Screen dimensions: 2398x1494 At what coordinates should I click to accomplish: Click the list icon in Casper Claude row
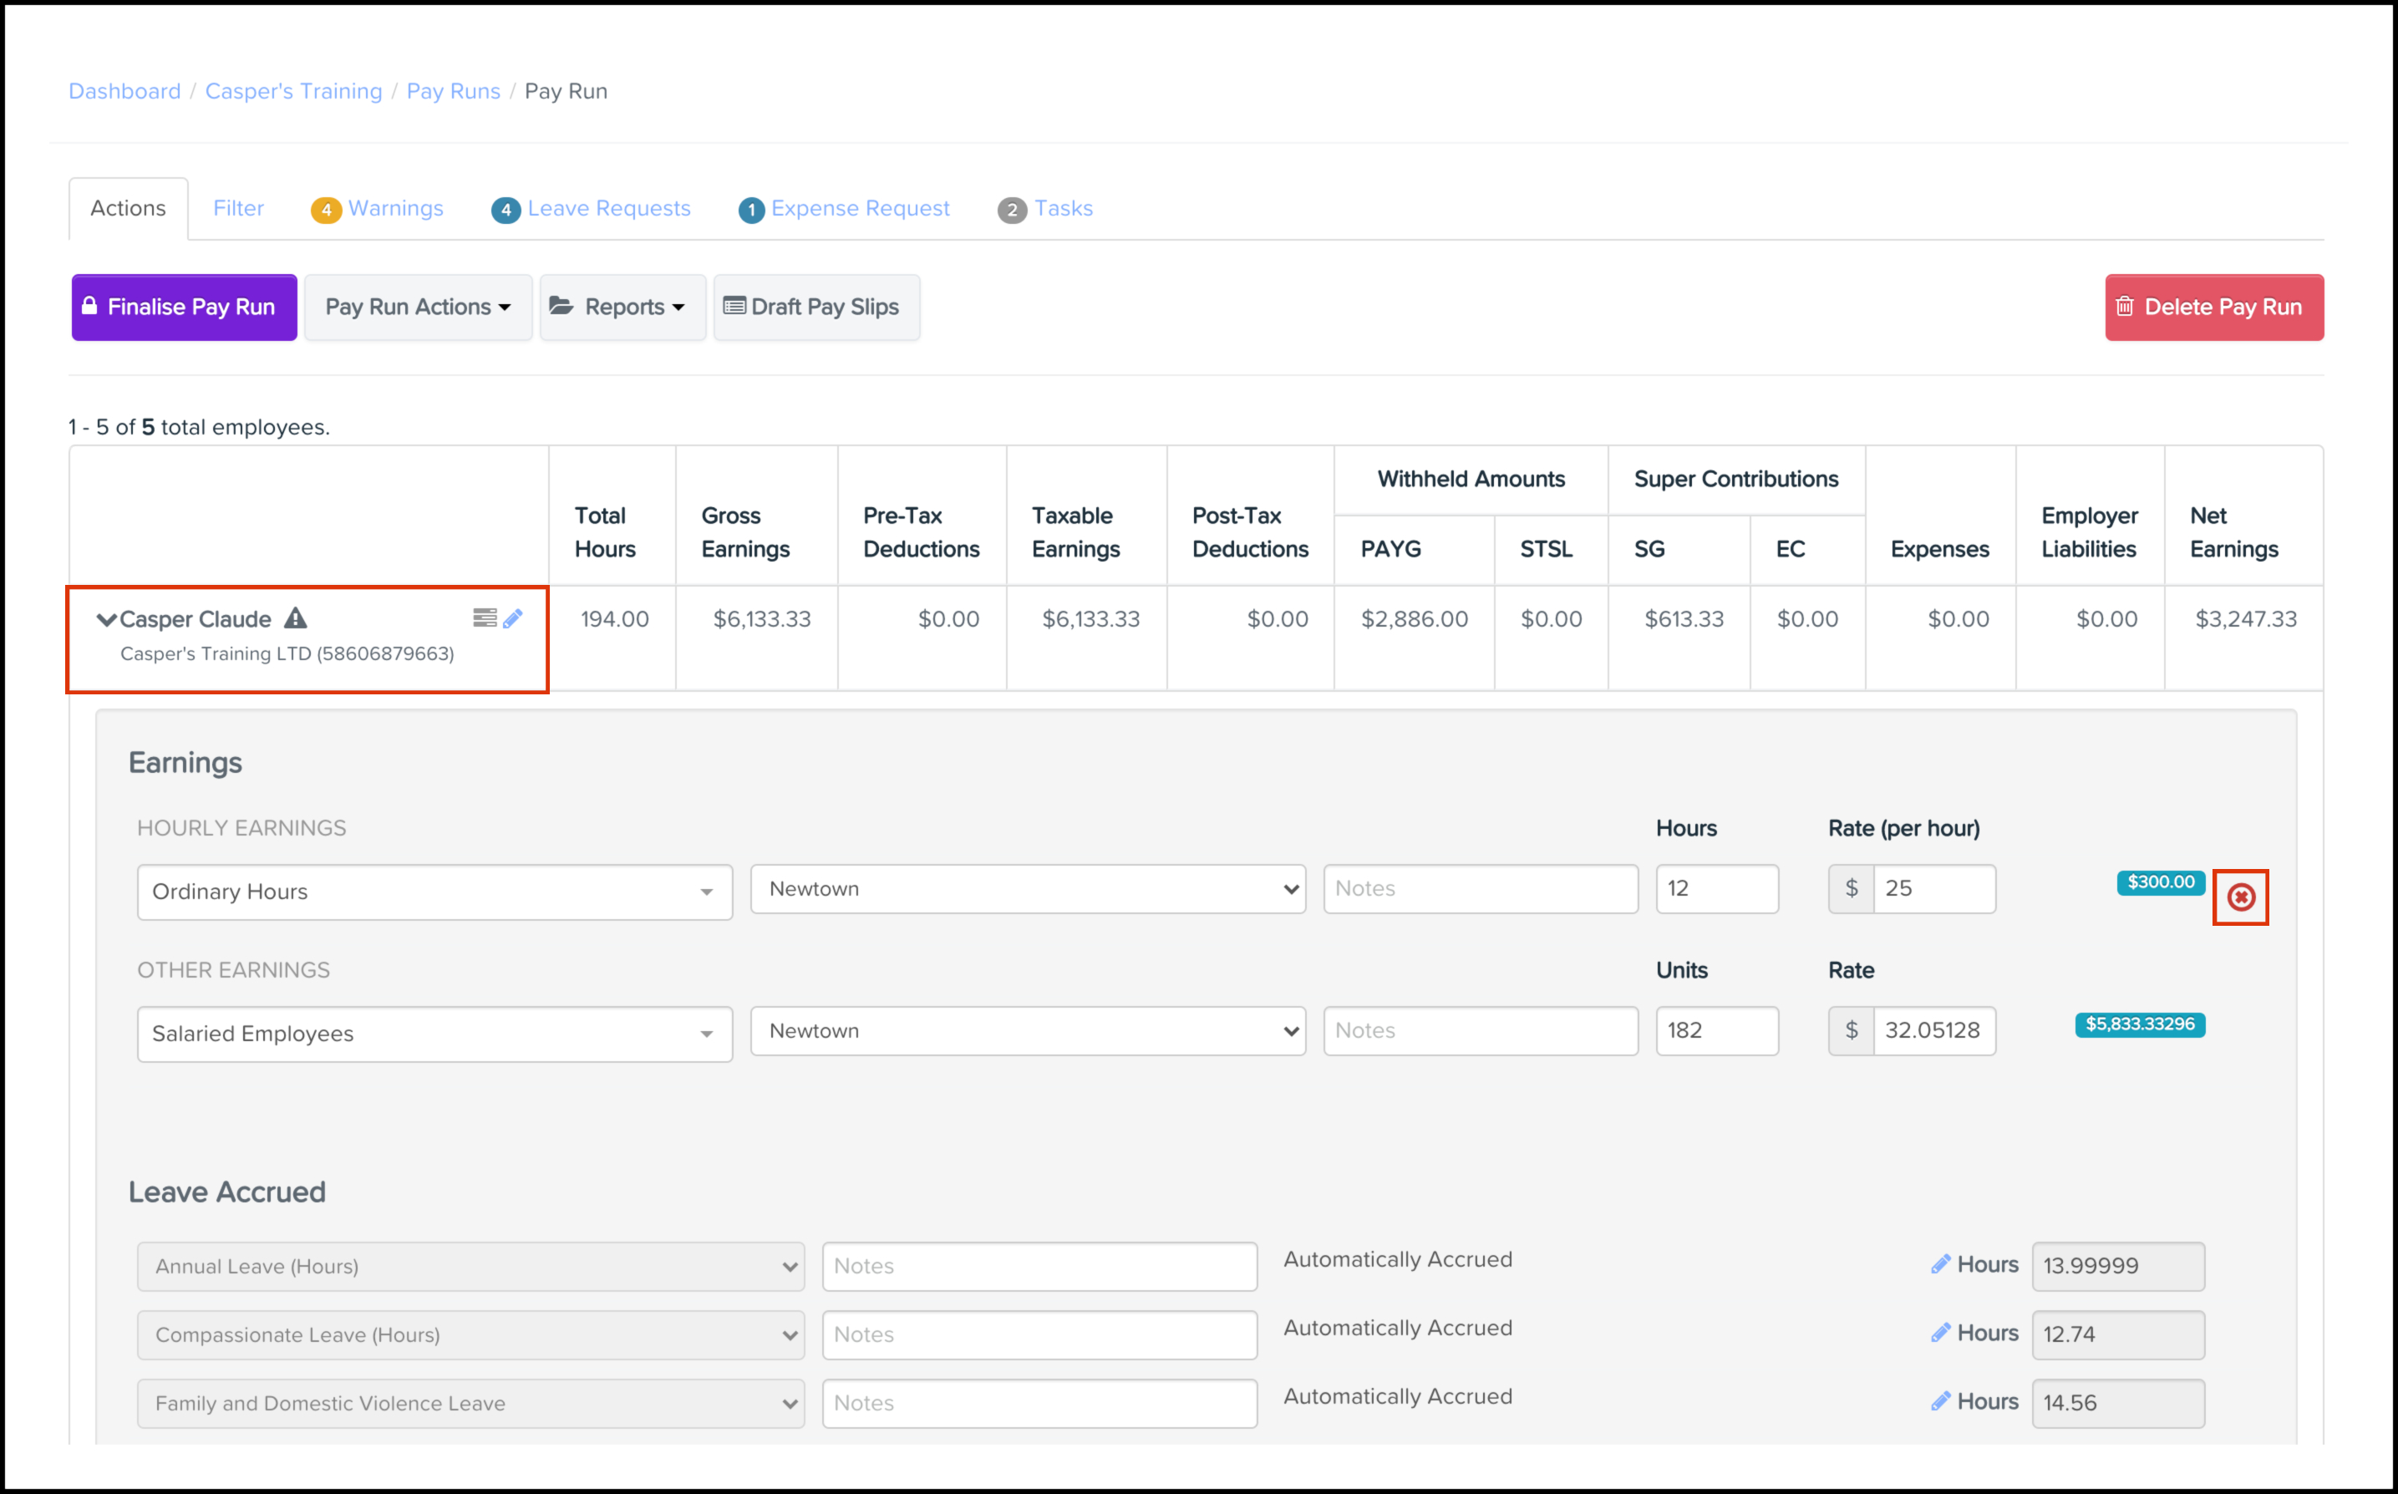coord(484,618)
